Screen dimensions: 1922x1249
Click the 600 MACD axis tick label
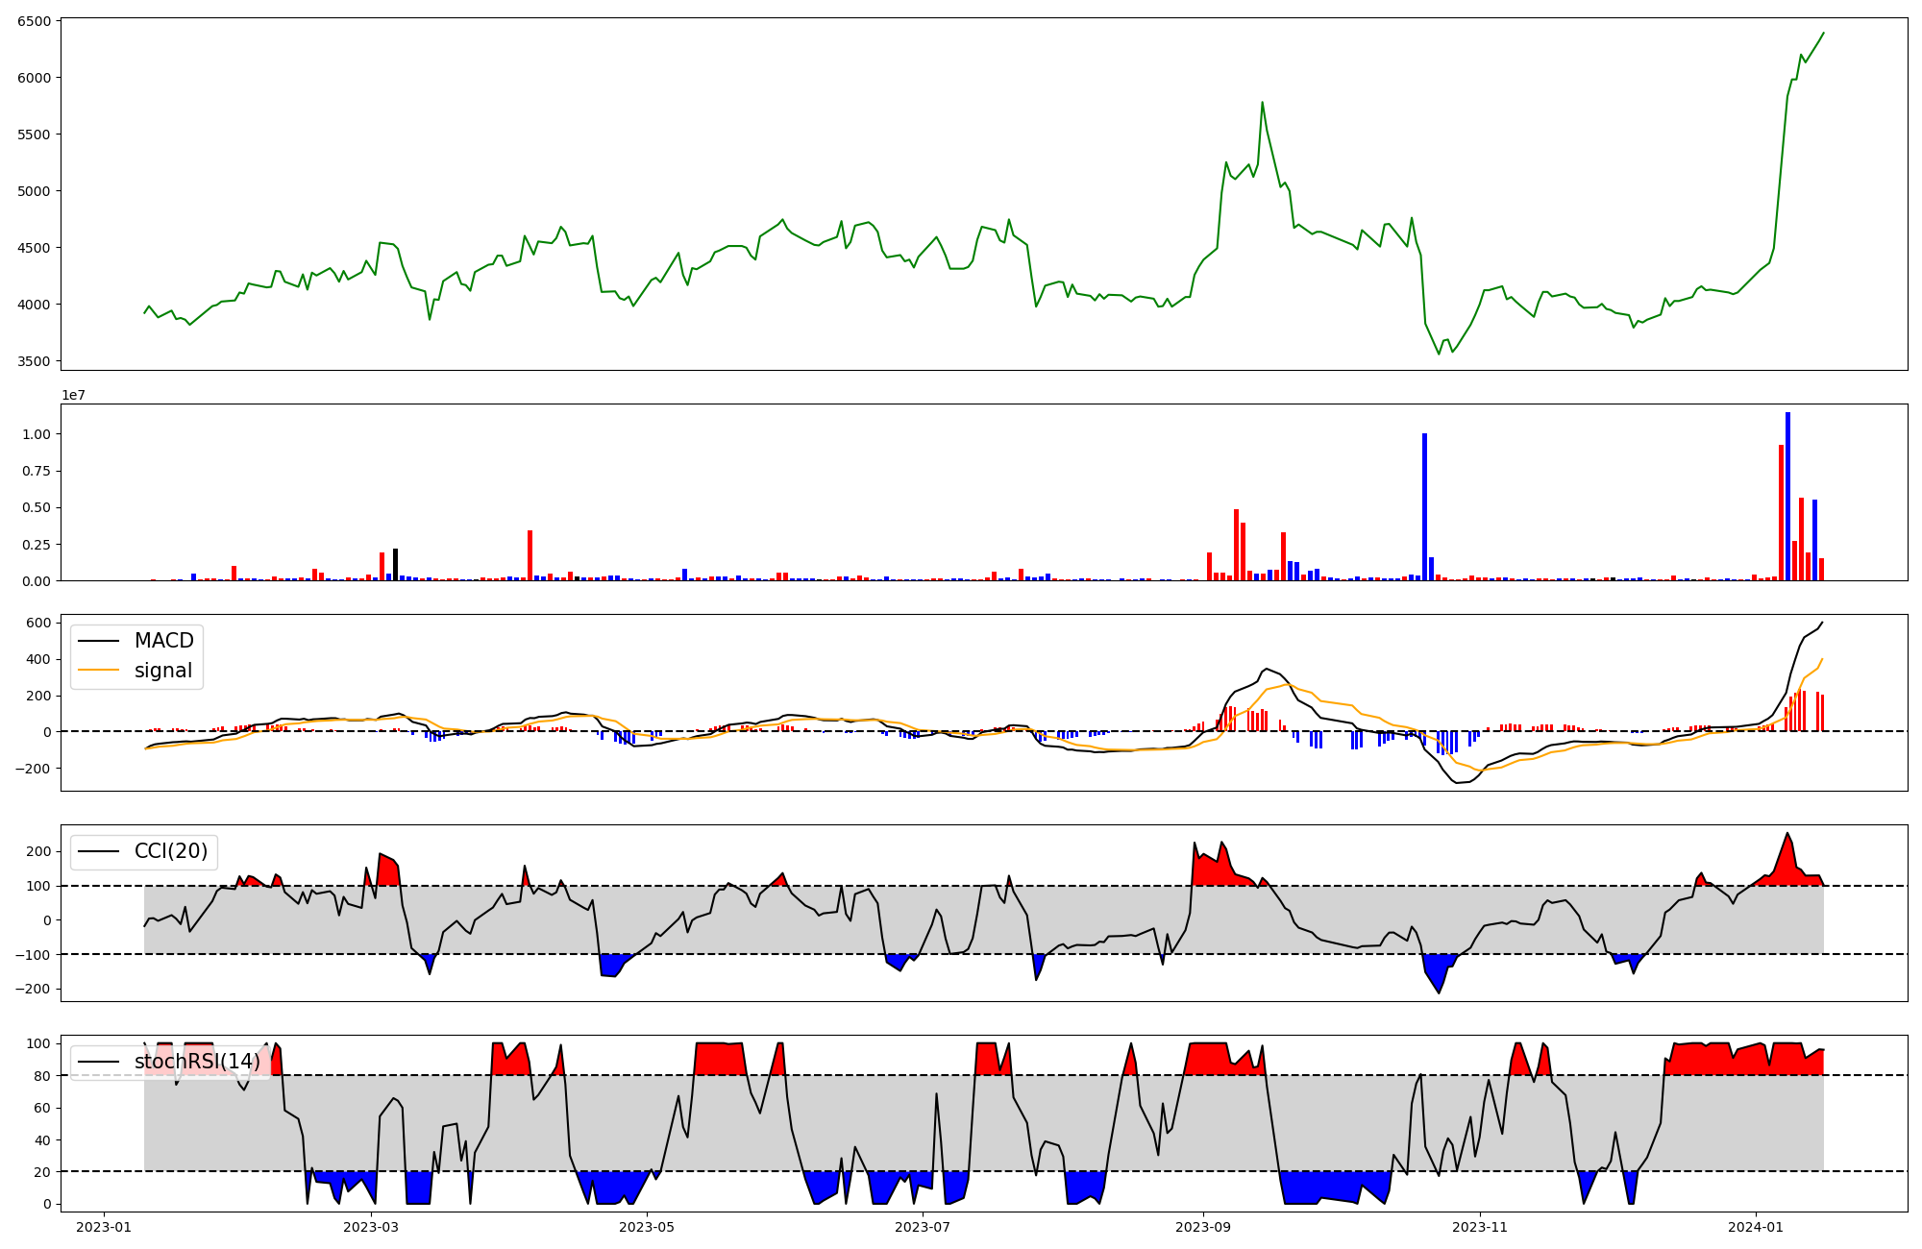pos(38,623)
